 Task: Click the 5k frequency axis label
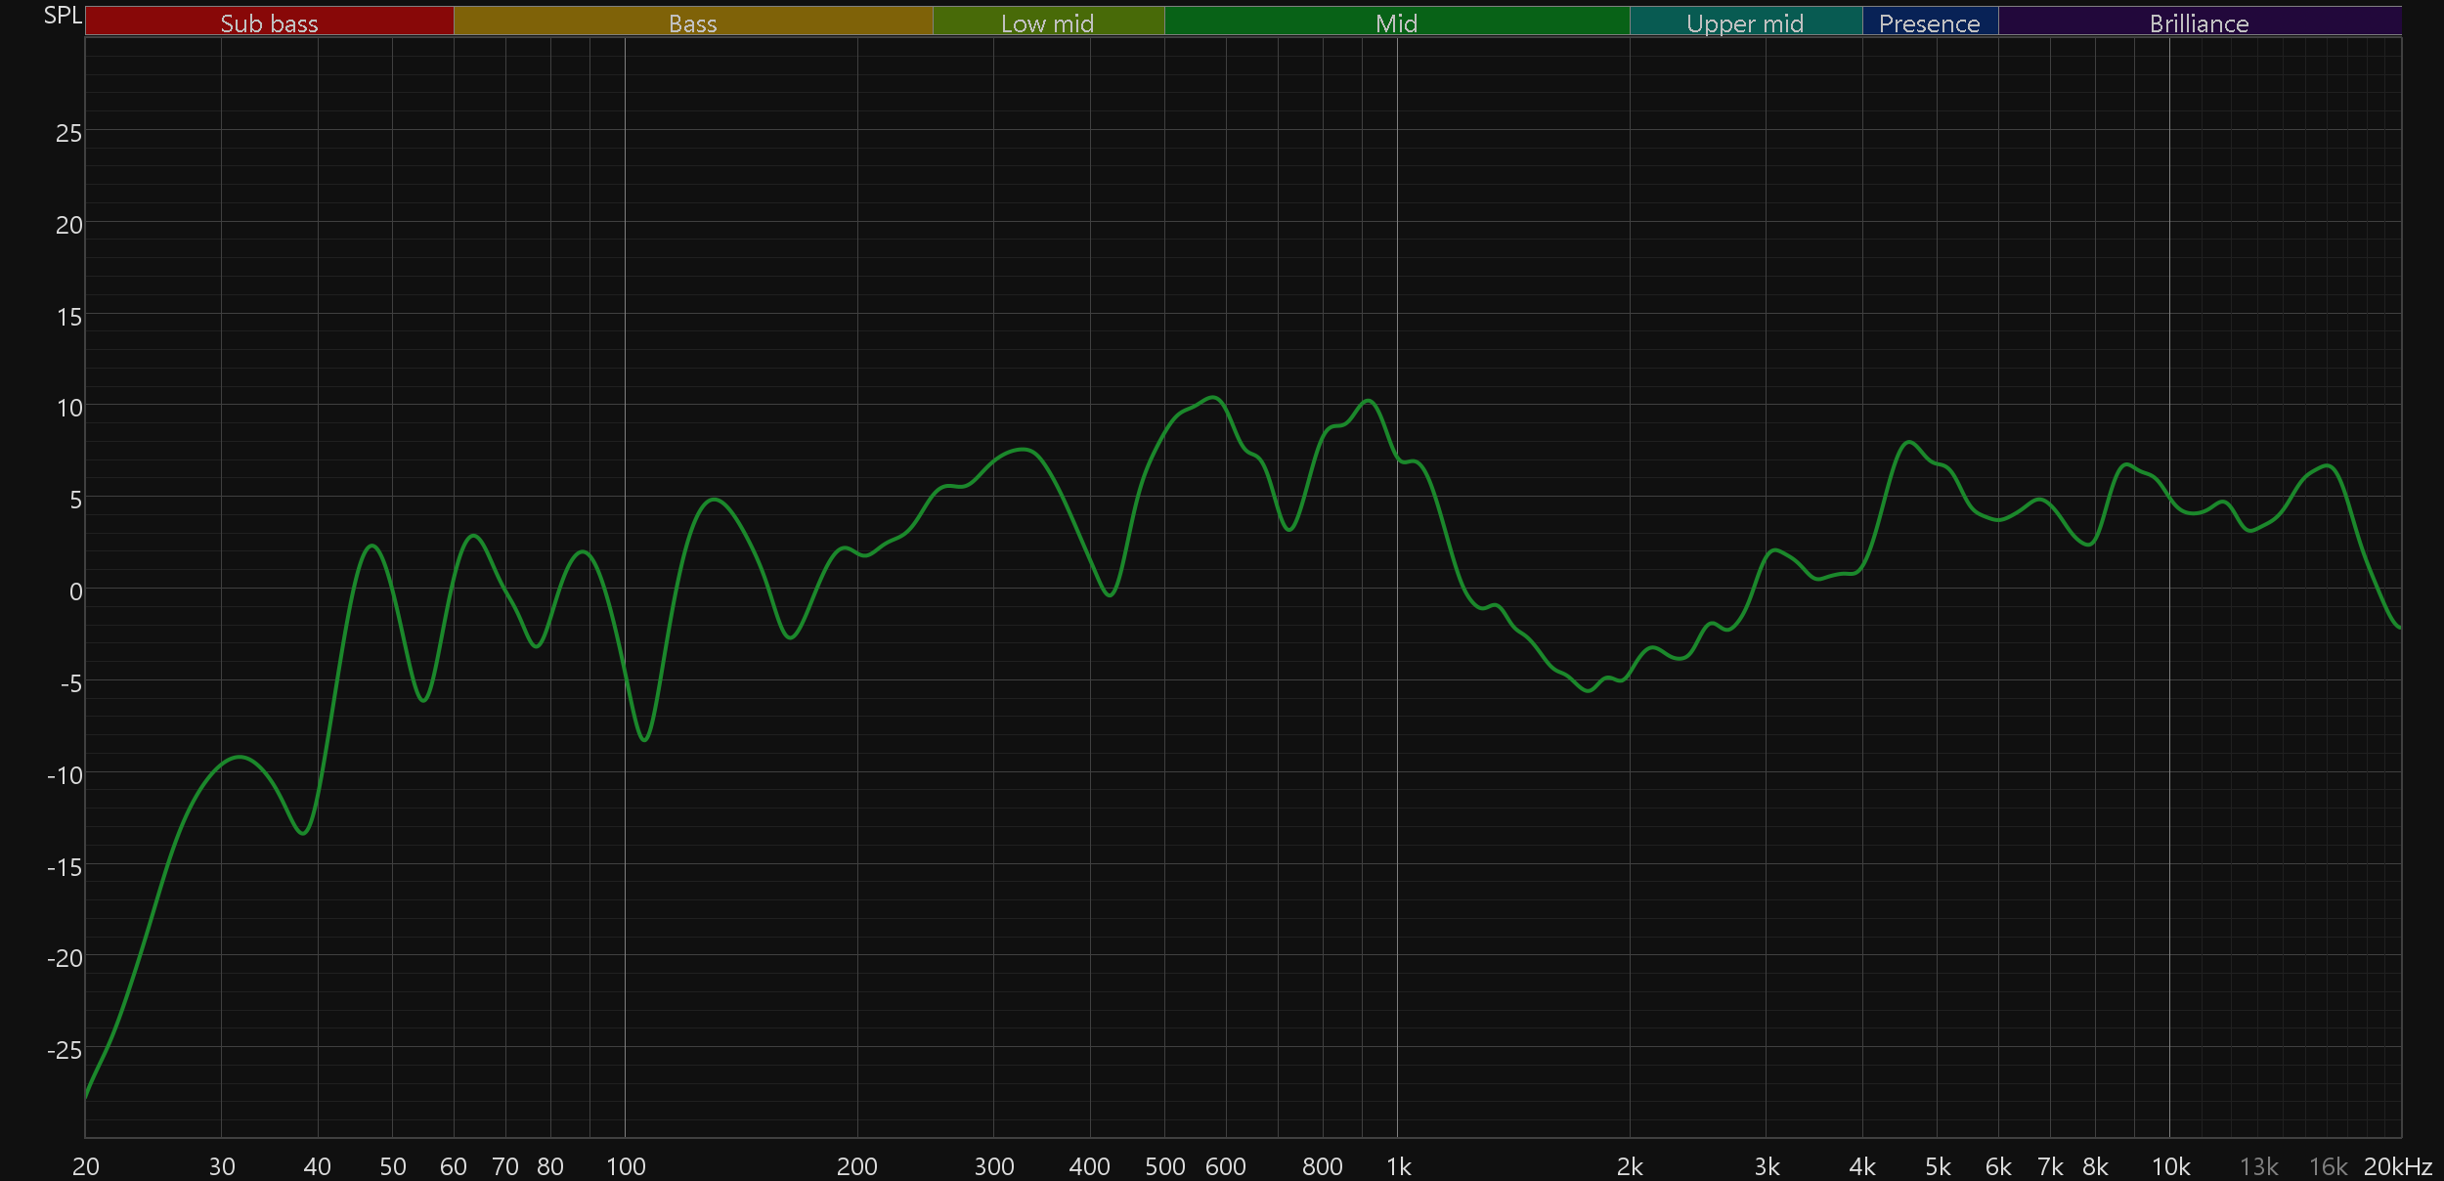pyautogui.click(x=1938, y=1166)
